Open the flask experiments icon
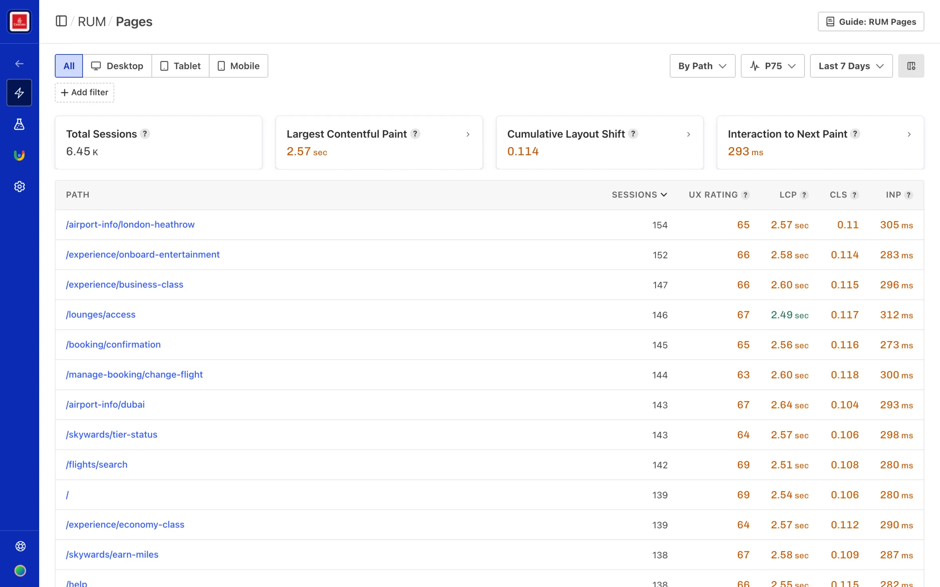The image size is (940, 587). tap(19, 124)
